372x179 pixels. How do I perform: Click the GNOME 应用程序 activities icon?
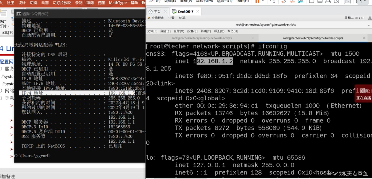149,18
